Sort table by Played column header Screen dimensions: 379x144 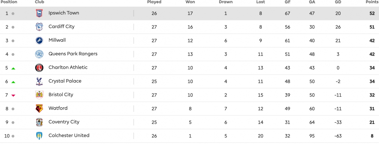[154, 2]
